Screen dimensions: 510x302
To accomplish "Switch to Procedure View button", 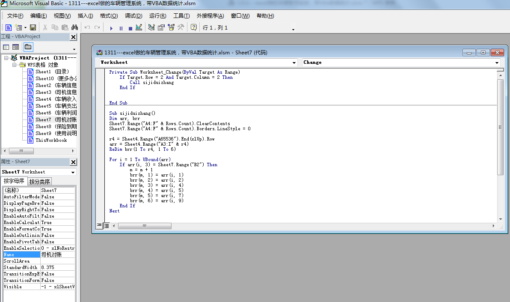I will coord(99,225).
